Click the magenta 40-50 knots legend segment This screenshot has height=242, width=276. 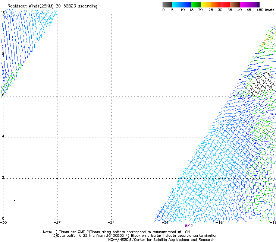tap(250, 4)
